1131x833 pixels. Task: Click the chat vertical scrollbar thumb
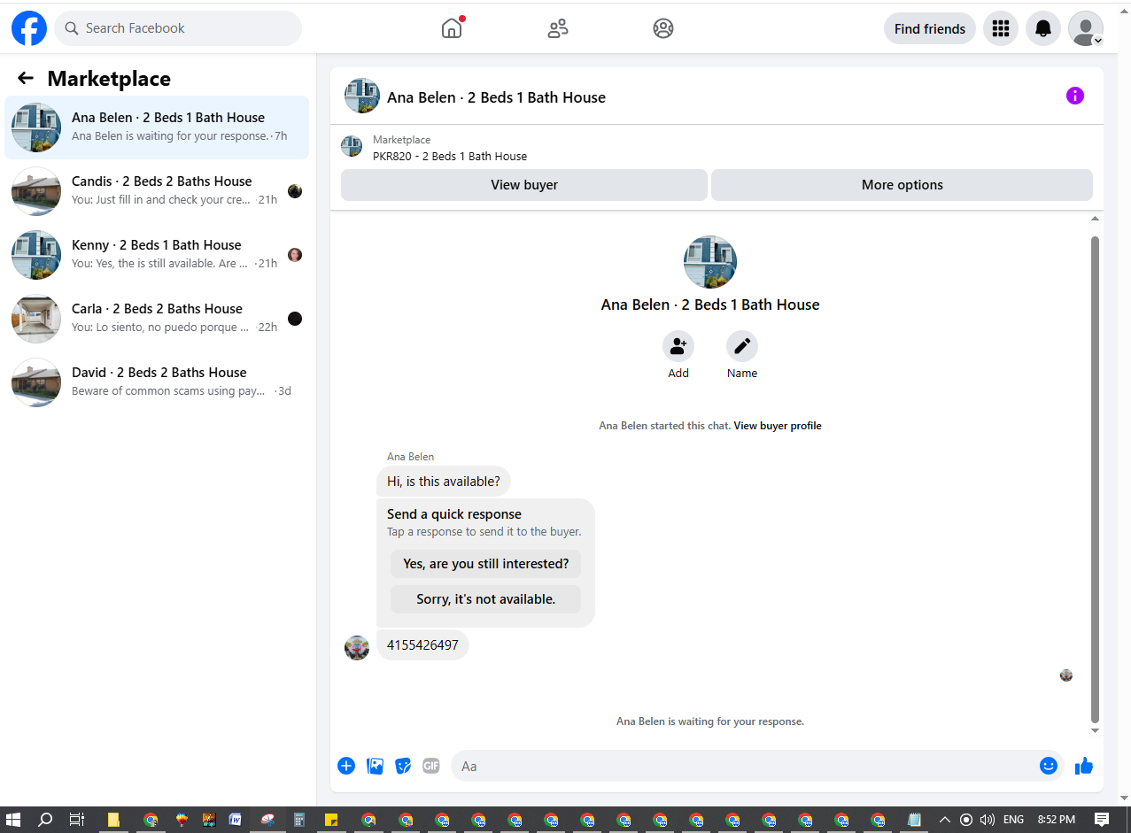click(x=1096, y=479)
